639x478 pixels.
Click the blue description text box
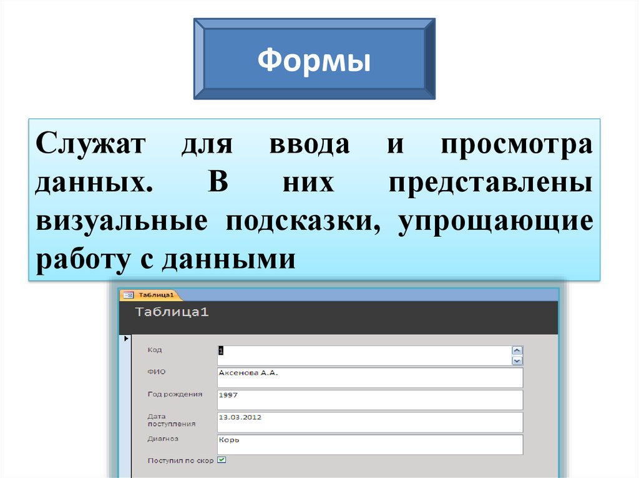315,199
